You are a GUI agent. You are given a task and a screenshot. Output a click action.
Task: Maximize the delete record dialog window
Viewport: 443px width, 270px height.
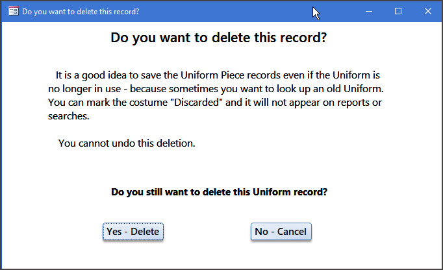pos(398,11)
